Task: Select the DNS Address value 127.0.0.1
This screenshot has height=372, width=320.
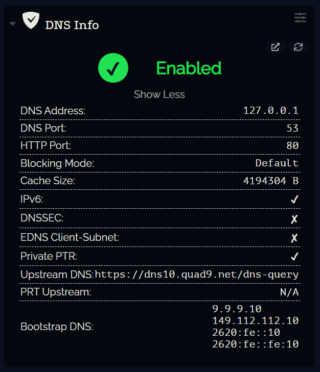Action: 271,111
